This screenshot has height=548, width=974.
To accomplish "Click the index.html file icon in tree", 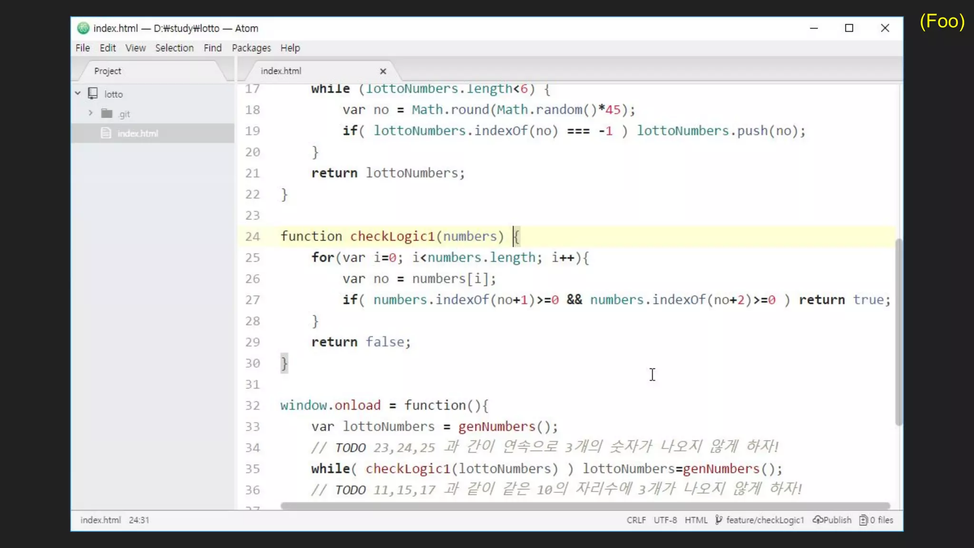I will (x=106, y=133).
